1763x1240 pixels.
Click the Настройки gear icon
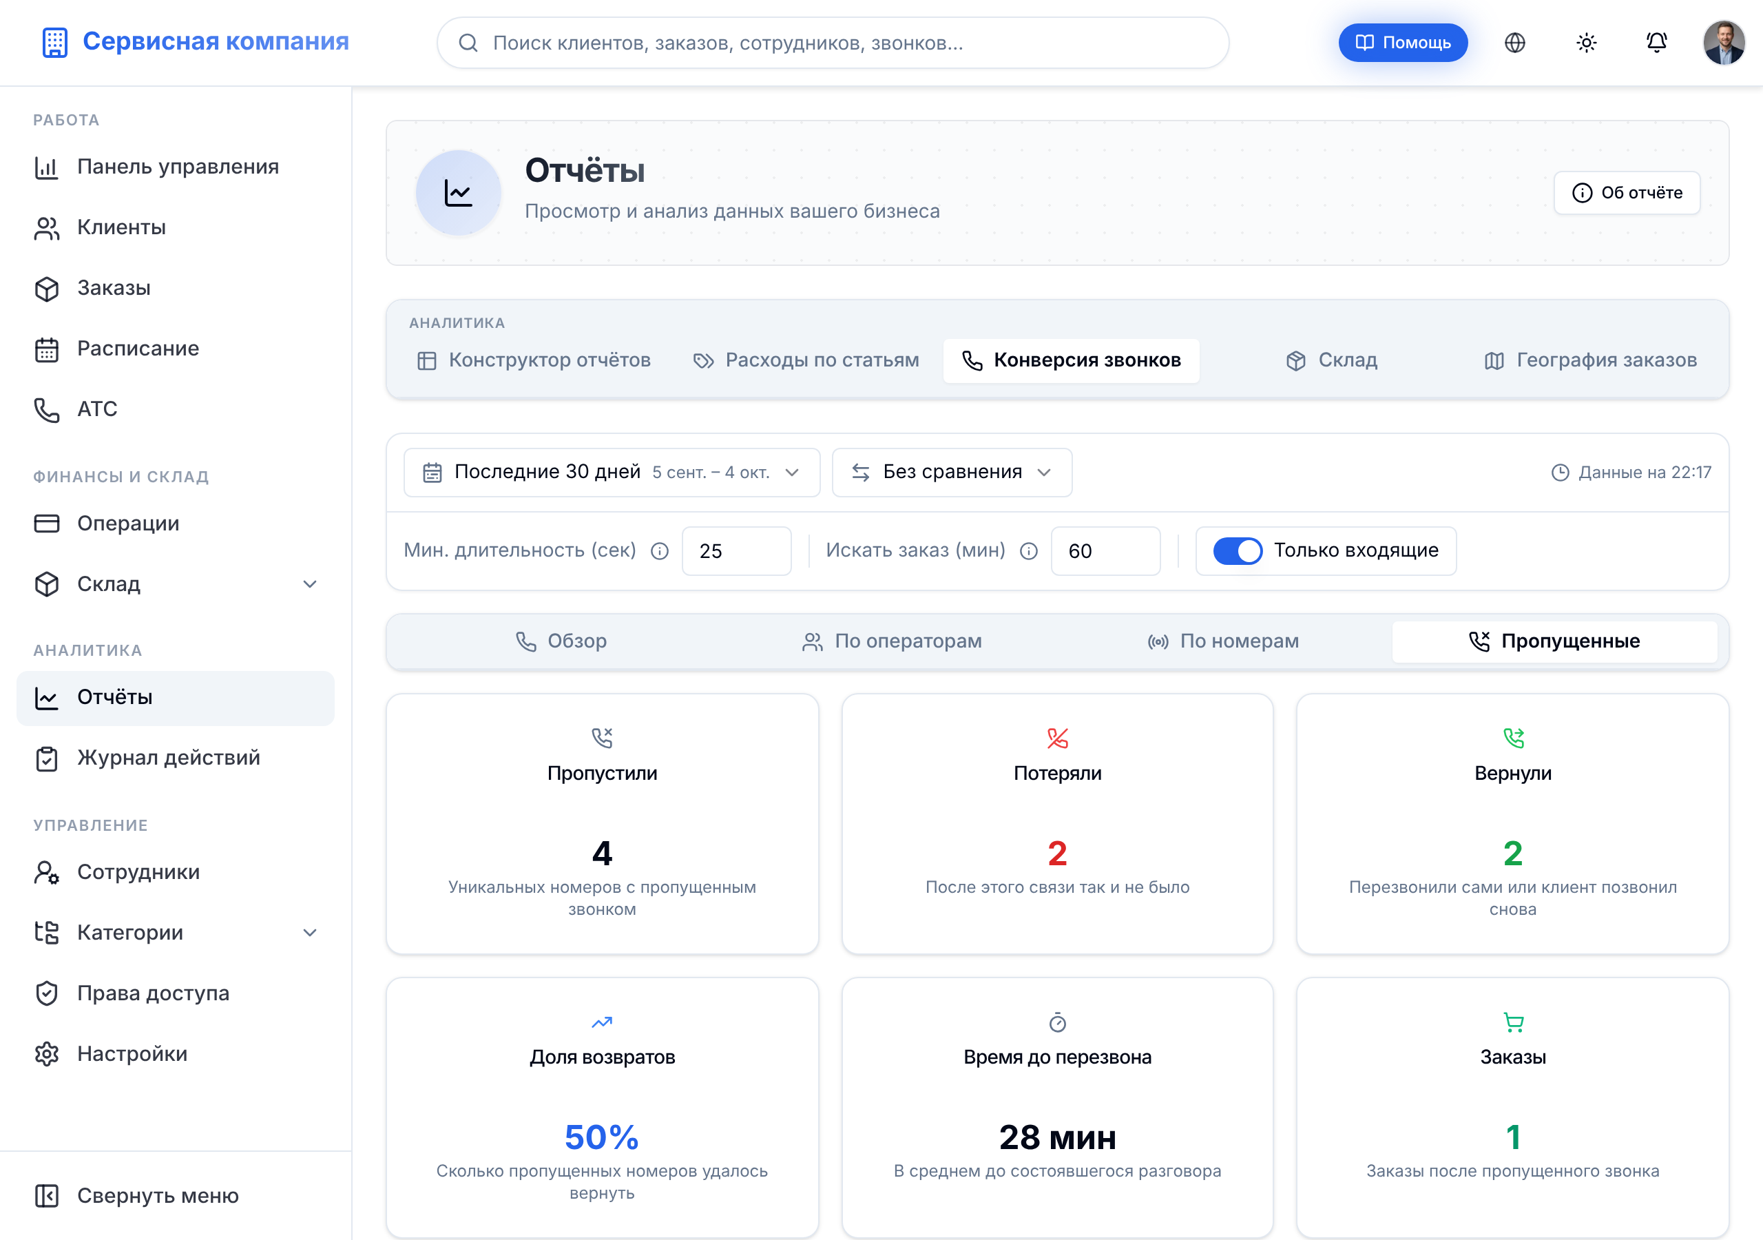[47, 1054]
